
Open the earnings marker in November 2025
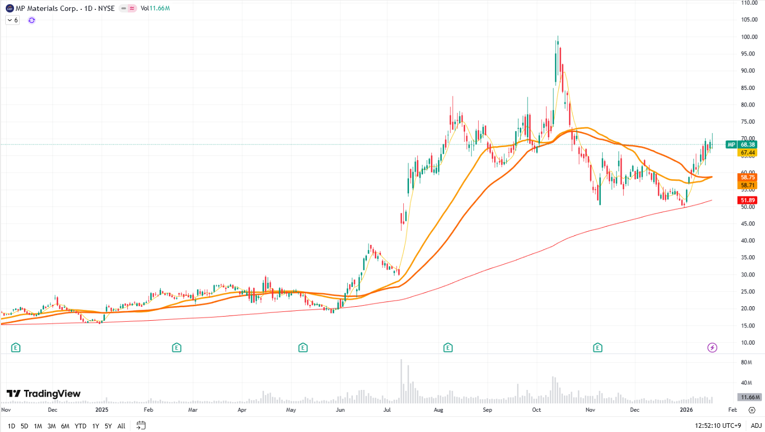(598, 347)
